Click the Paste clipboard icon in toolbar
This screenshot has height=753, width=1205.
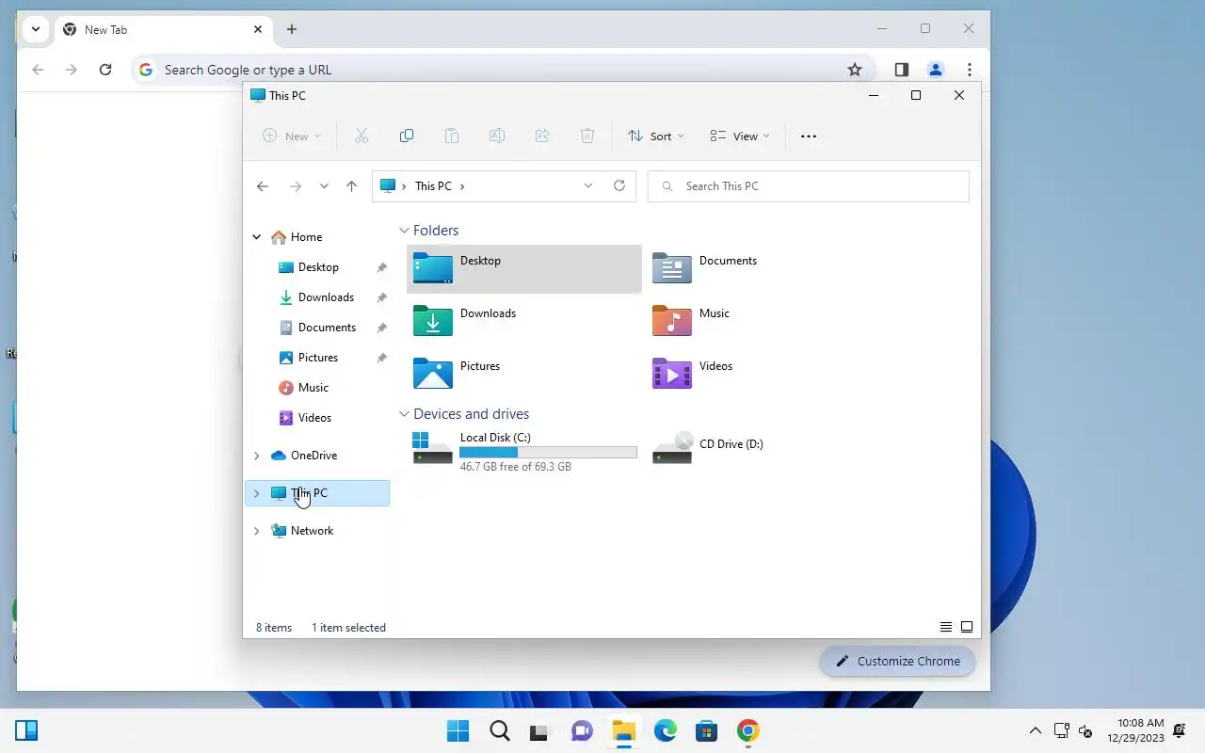[452, 136]
